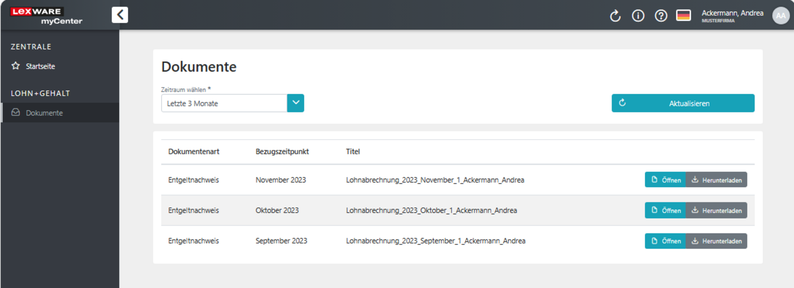Click the Letzte 3 Monate selection field
The height and width of the screenshot is (288, 794).
[x=224, y=103]
